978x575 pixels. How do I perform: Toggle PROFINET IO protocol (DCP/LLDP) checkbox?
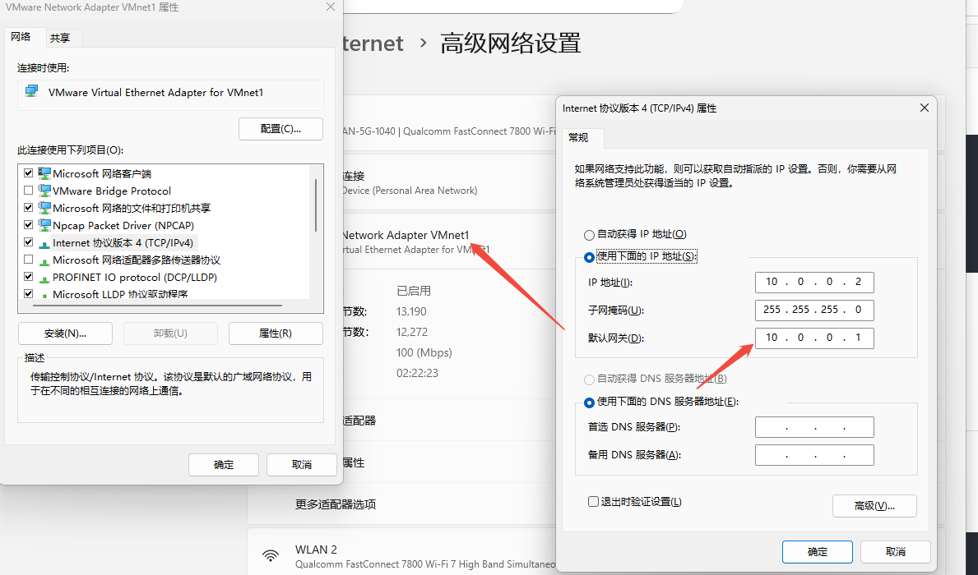29,277
